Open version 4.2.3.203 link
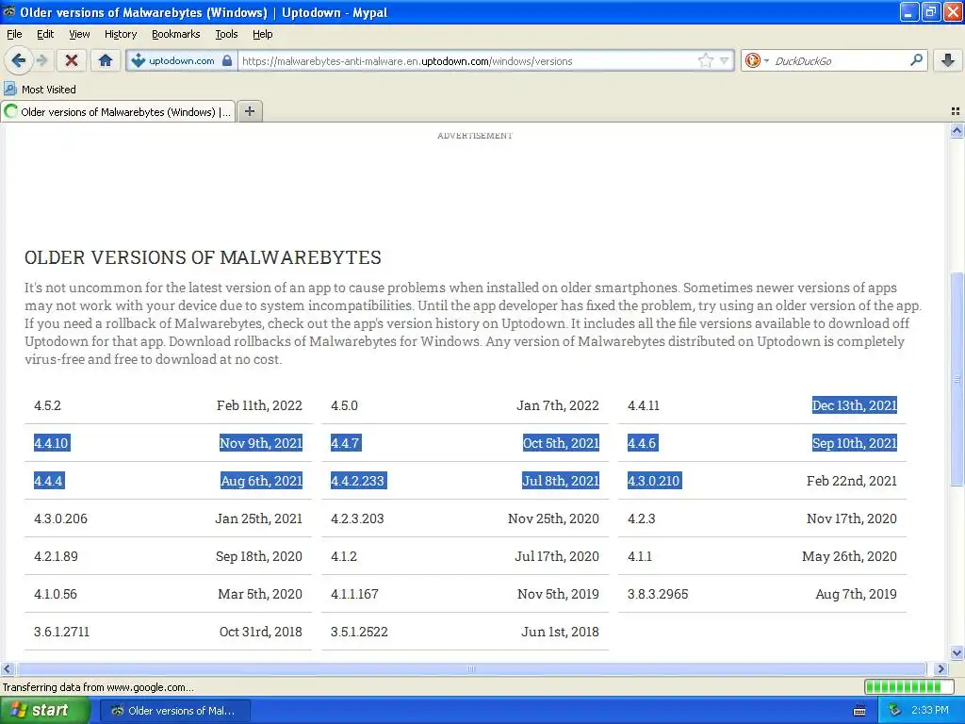Viewport: 965px width, 724px height. point(357,518)
